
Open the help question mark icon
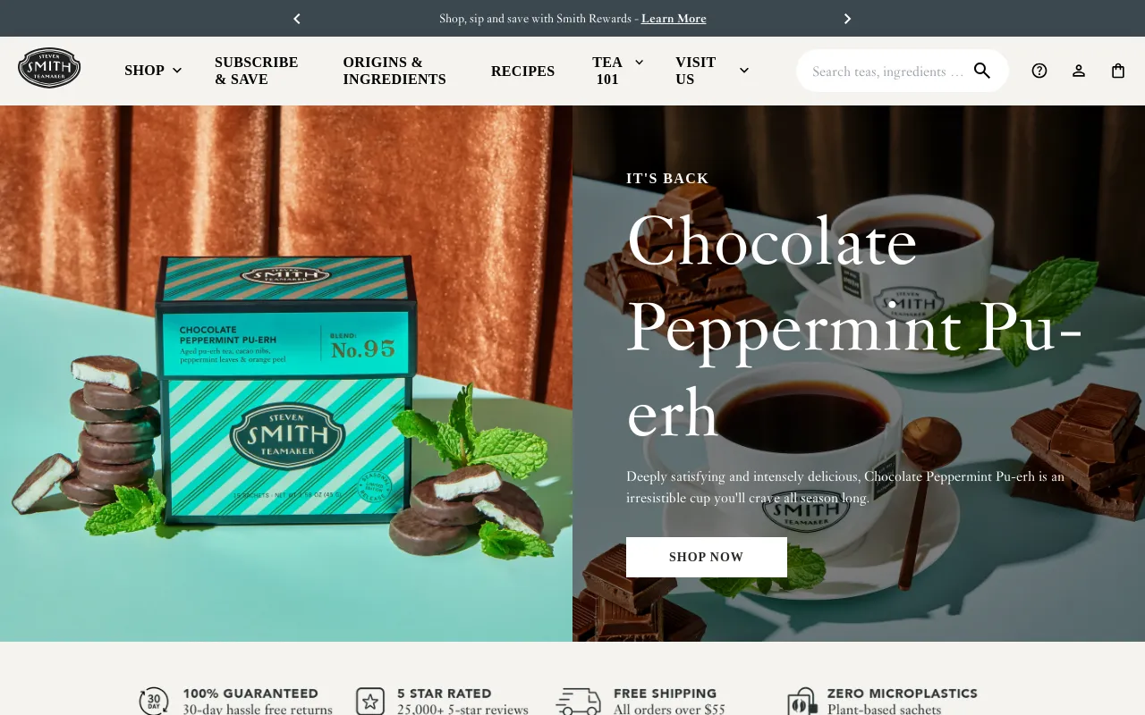point(1039,71)
